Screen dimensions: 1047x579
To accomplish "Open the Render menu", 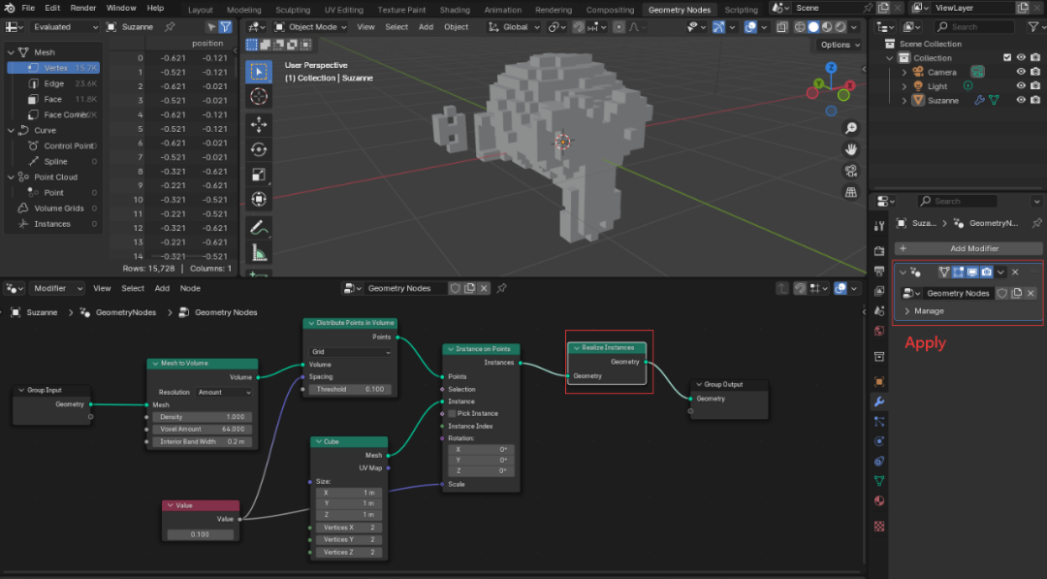I will coord(83,8).
